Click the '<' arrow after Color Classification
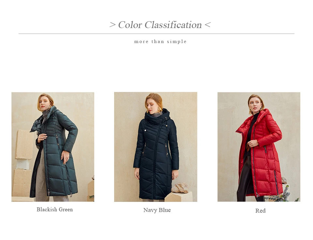Viewport: 313px width, 240px height. click(208, 25)
